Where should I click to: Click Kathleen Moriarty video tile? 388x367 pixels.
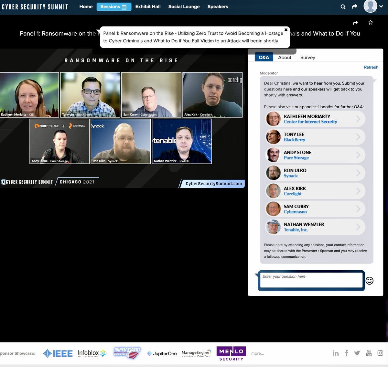(x=29, y=95)
